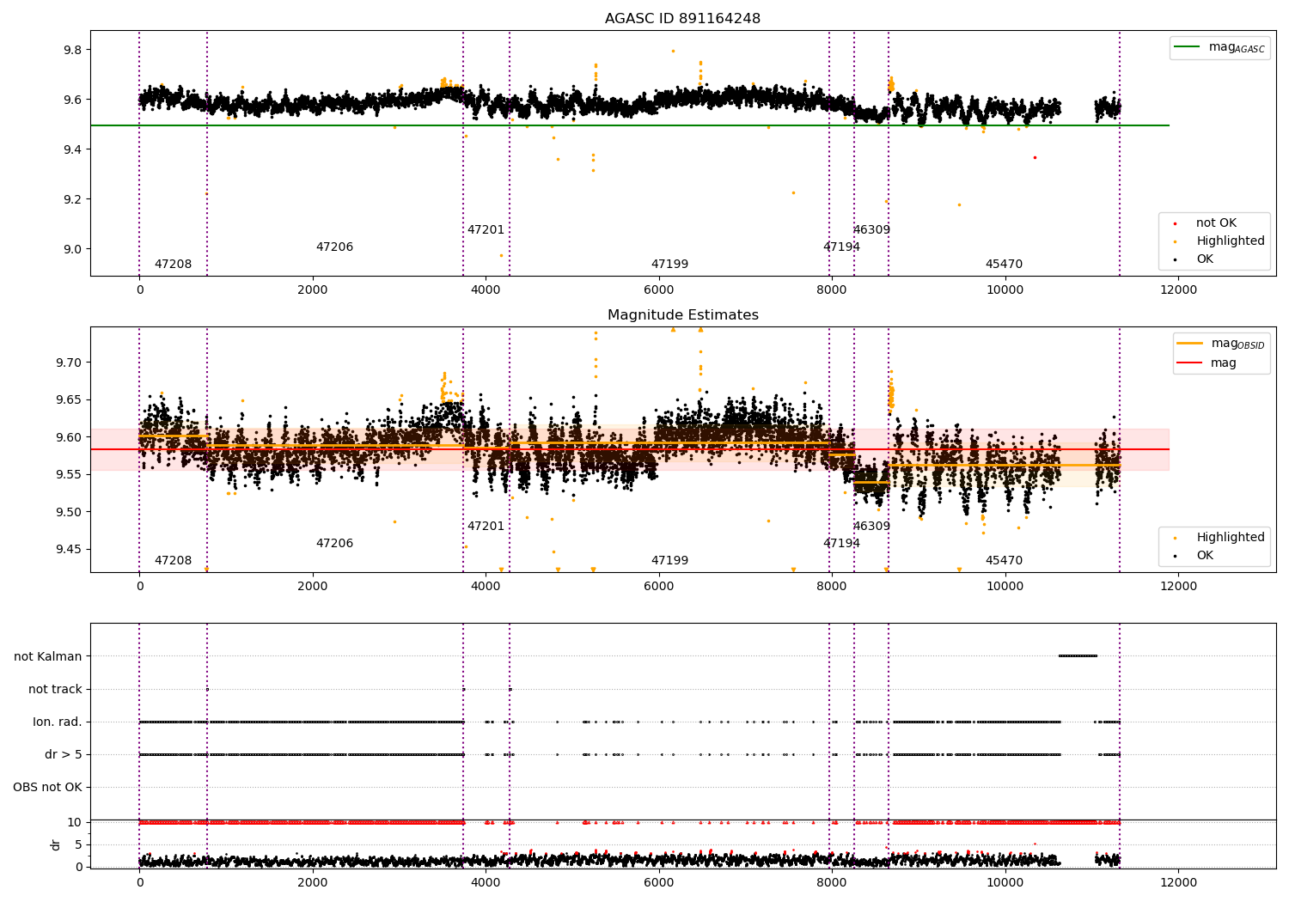Click the title 'AGASC ID 891164248'

[x=682, y=19]
